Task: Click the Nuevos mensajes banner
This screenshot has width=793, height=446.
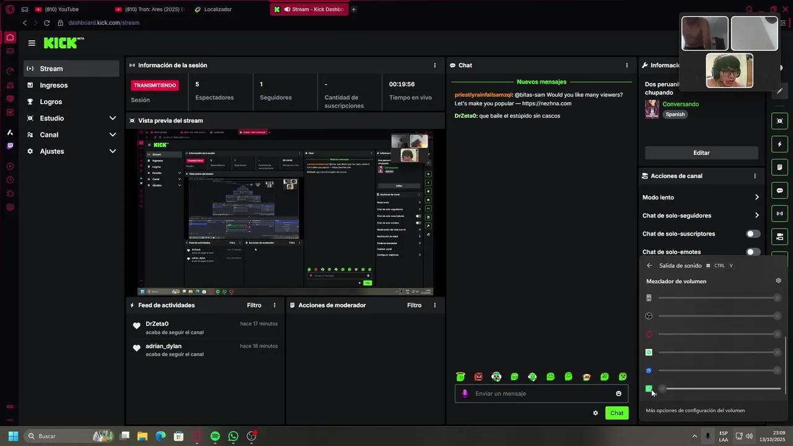Action: pyautogui.click(x=541, y=82)
